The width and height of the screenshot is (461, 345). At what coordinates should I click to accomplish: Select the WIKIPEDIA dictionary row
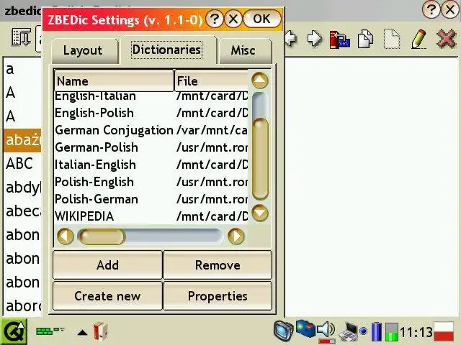[151, 216]
